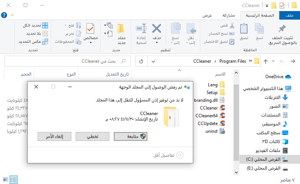Viewport: 300px width, 184px height.
Task: Click the Type (النوع) column header
Action: click(x=71, y=74)
